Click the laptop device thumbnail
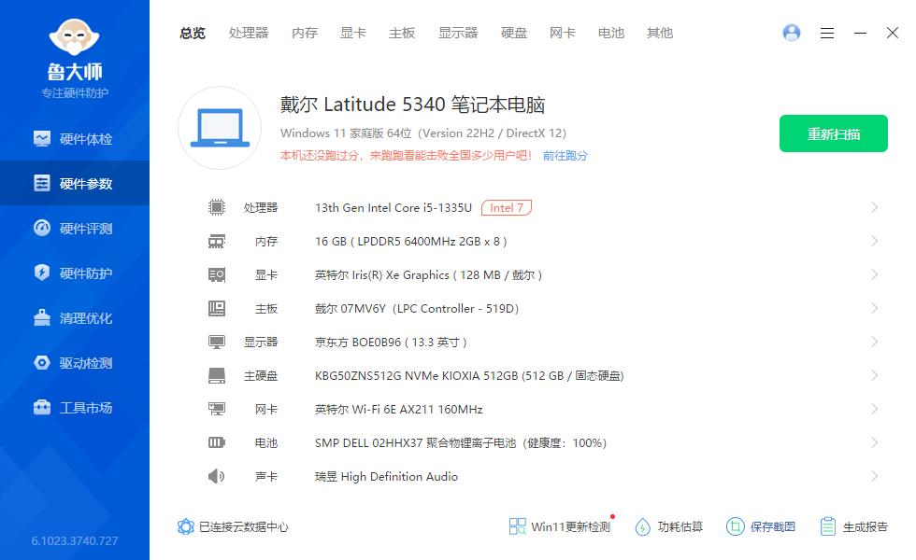 [x=220, y=128]
